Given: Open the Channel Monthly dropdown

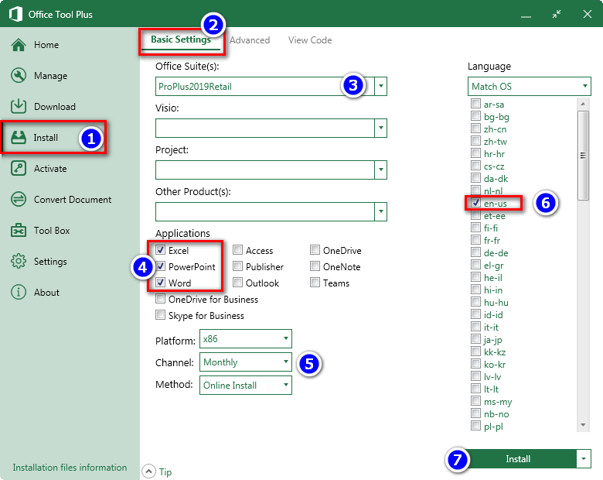Looking at the screenshot, I should 246,362.
